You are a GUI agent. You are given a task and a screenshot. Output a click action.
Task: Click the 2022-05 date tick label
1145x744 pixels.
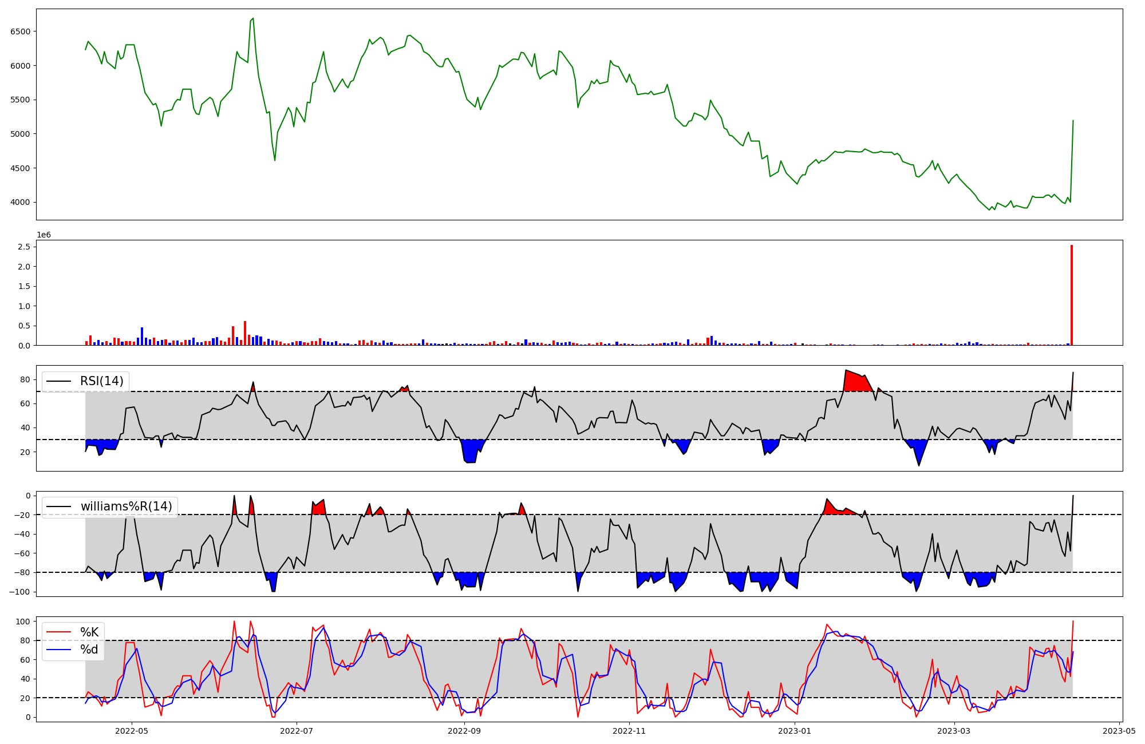coord(132,730)
